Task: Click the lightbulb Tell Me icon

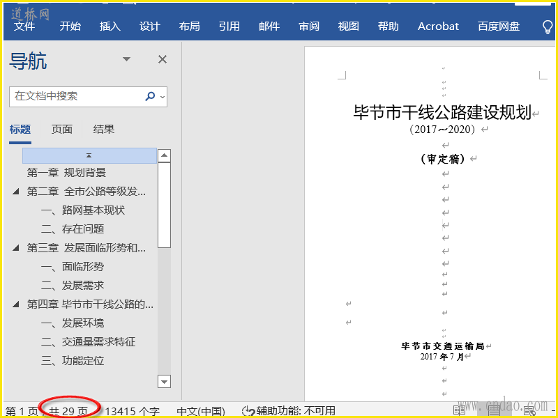Action: click(548, 26)
